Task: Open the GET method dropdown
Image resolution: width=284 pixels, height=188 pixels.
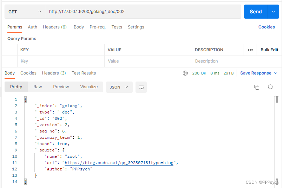Action: tap(25, 12)
